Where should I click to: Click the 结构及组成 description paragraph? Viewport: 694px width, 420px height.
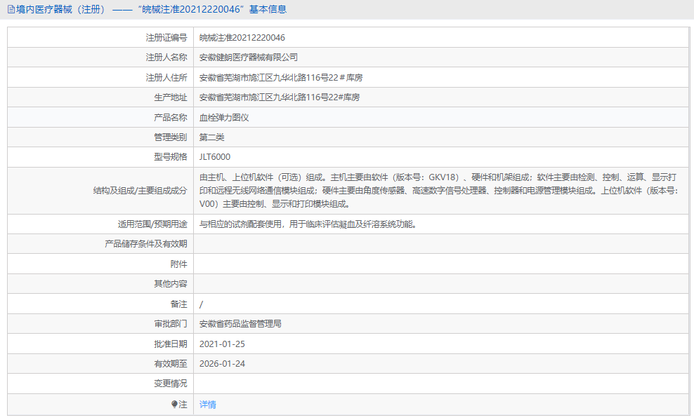point(438,190)
